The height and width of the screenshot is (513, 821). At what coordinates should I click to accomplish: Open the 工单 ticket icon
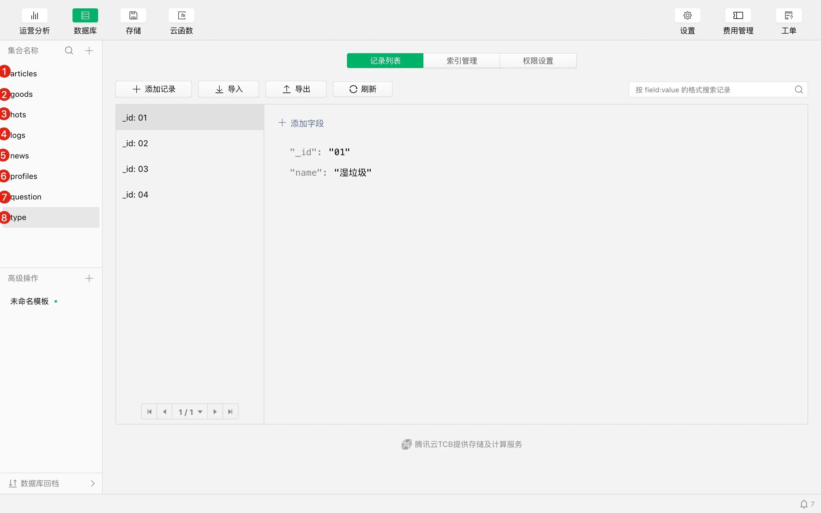coord(788,16)
